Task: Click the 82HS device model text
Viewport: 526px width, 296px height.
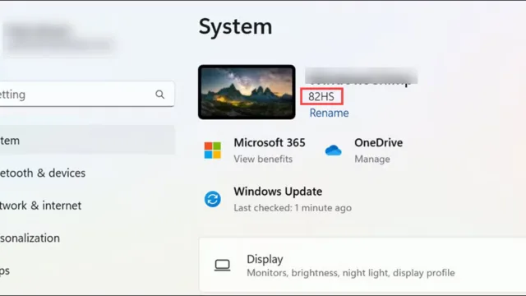Action: 321,97
